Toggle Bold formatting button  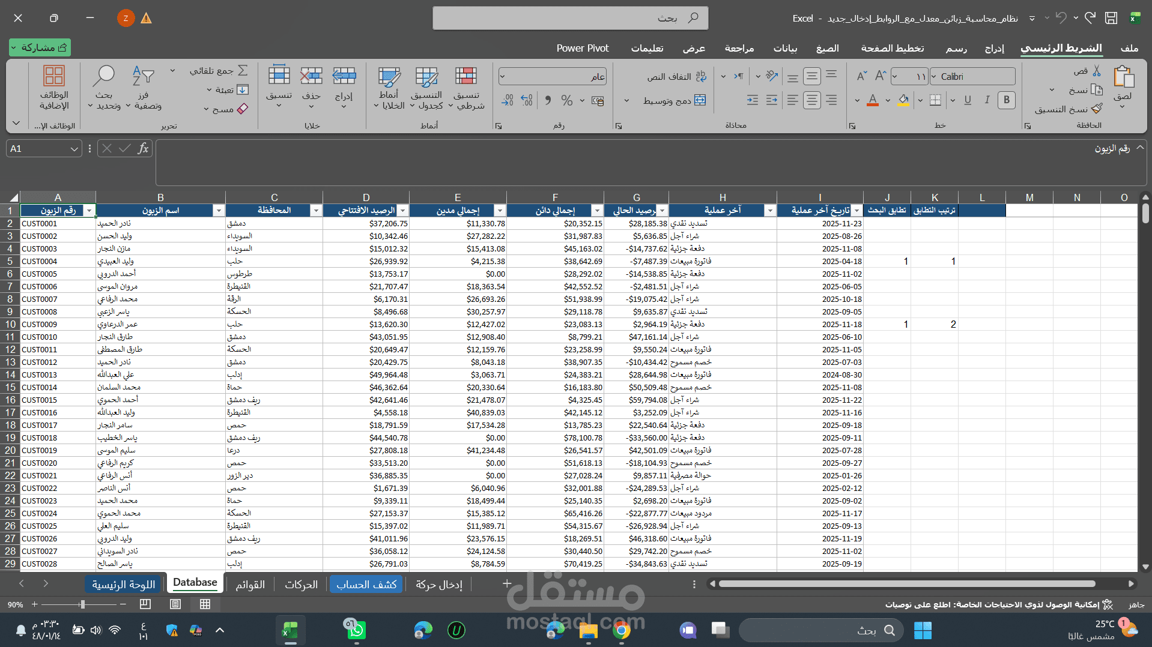tap(1007, 100)
